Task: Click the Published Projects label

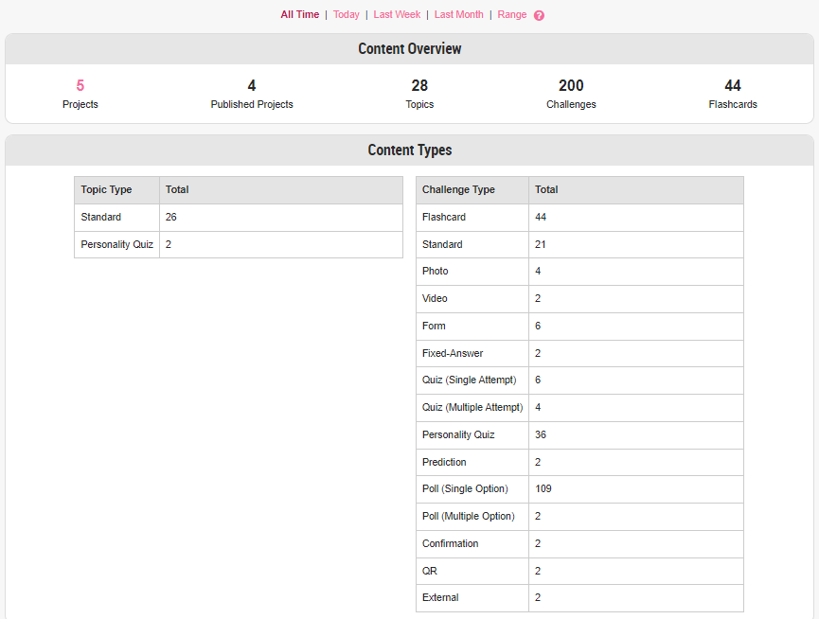Action: 252,104
